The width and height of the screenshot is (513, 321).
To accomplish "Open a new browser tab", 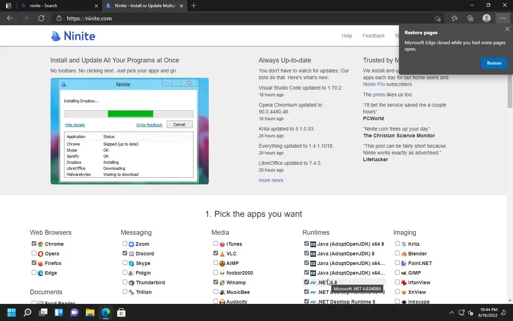I will click(x=194, y=6).
